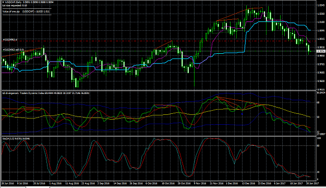Click stochastic axis level 100
This screenshot has height=188, width=326.
(319, 138)
